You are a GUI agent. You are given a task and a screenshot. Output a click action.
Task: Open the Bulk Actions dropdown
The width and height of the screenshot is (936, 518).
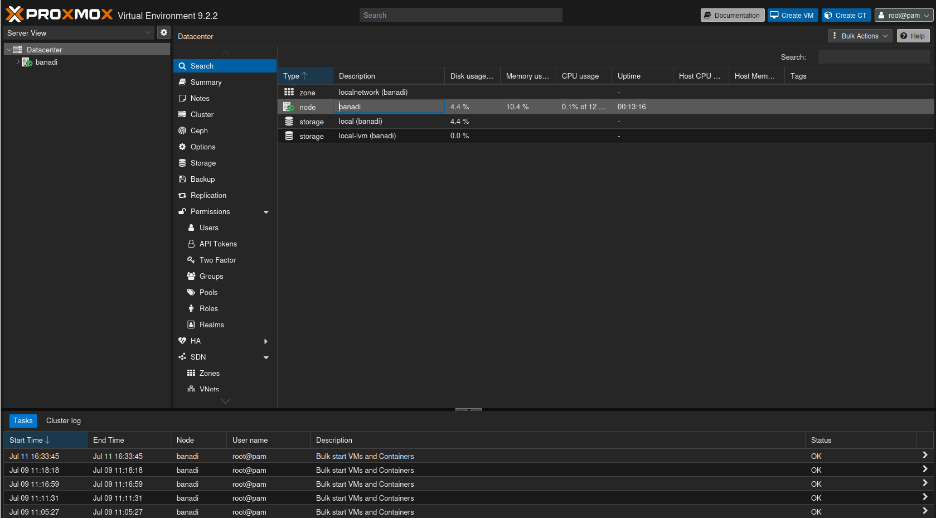point(860,36)
